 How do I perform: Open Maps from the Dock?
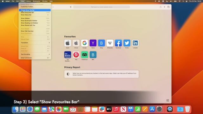click(x=51, y=109)
